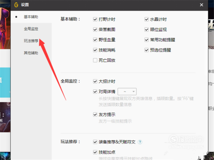Viewport: 214px width, 160px height.
Task: Toggle the 预选位提醒 checkbox
Action: click(147, 50)
